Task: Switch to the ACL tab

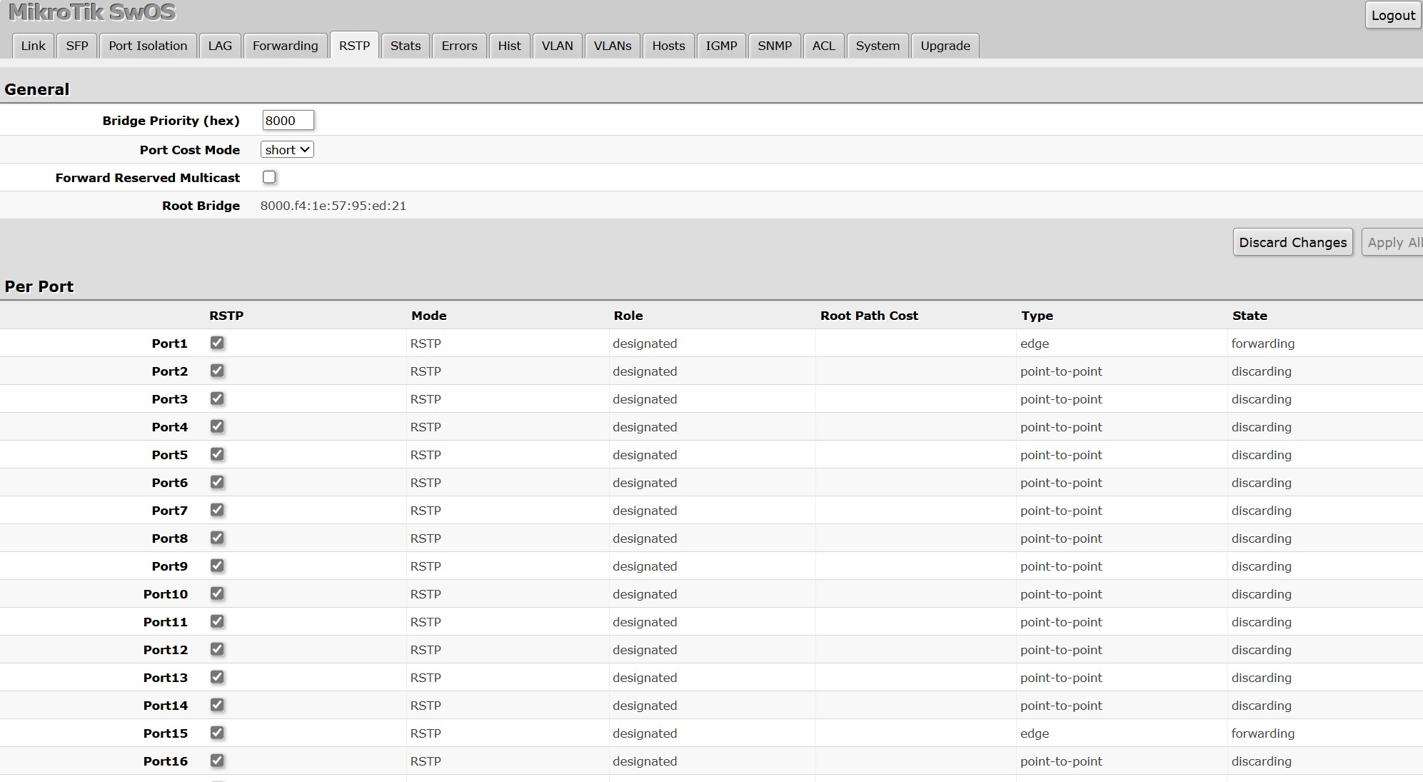Action: 823,46
